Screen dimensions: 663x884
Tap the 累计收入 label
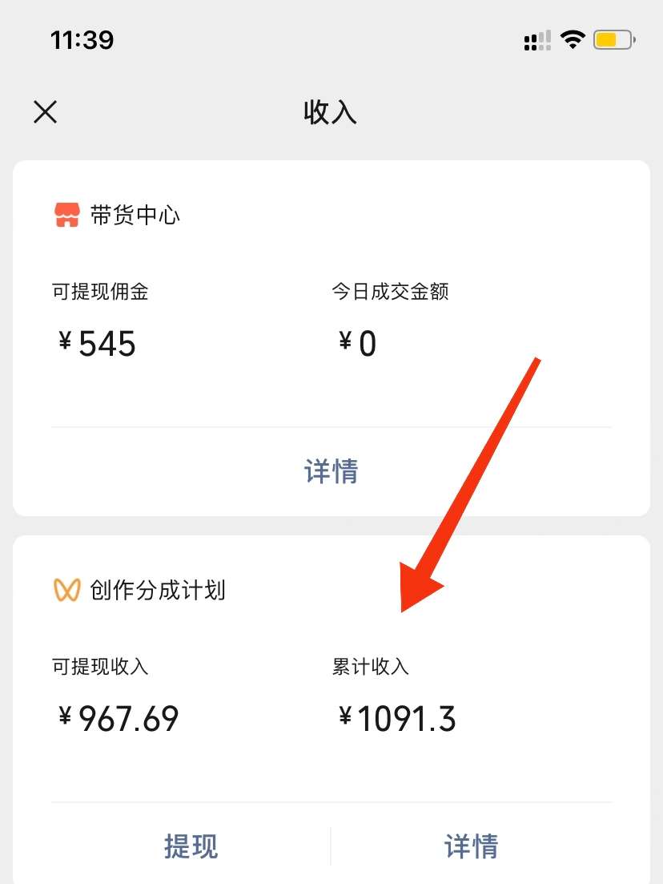click(x=370, y=666)
